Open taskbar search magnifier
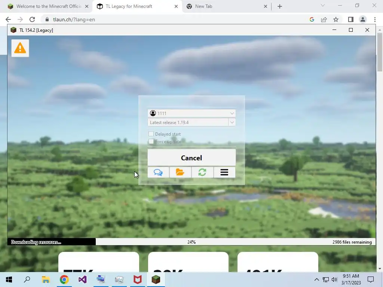The height and width of the screenshot is (287, 383). 27,280
